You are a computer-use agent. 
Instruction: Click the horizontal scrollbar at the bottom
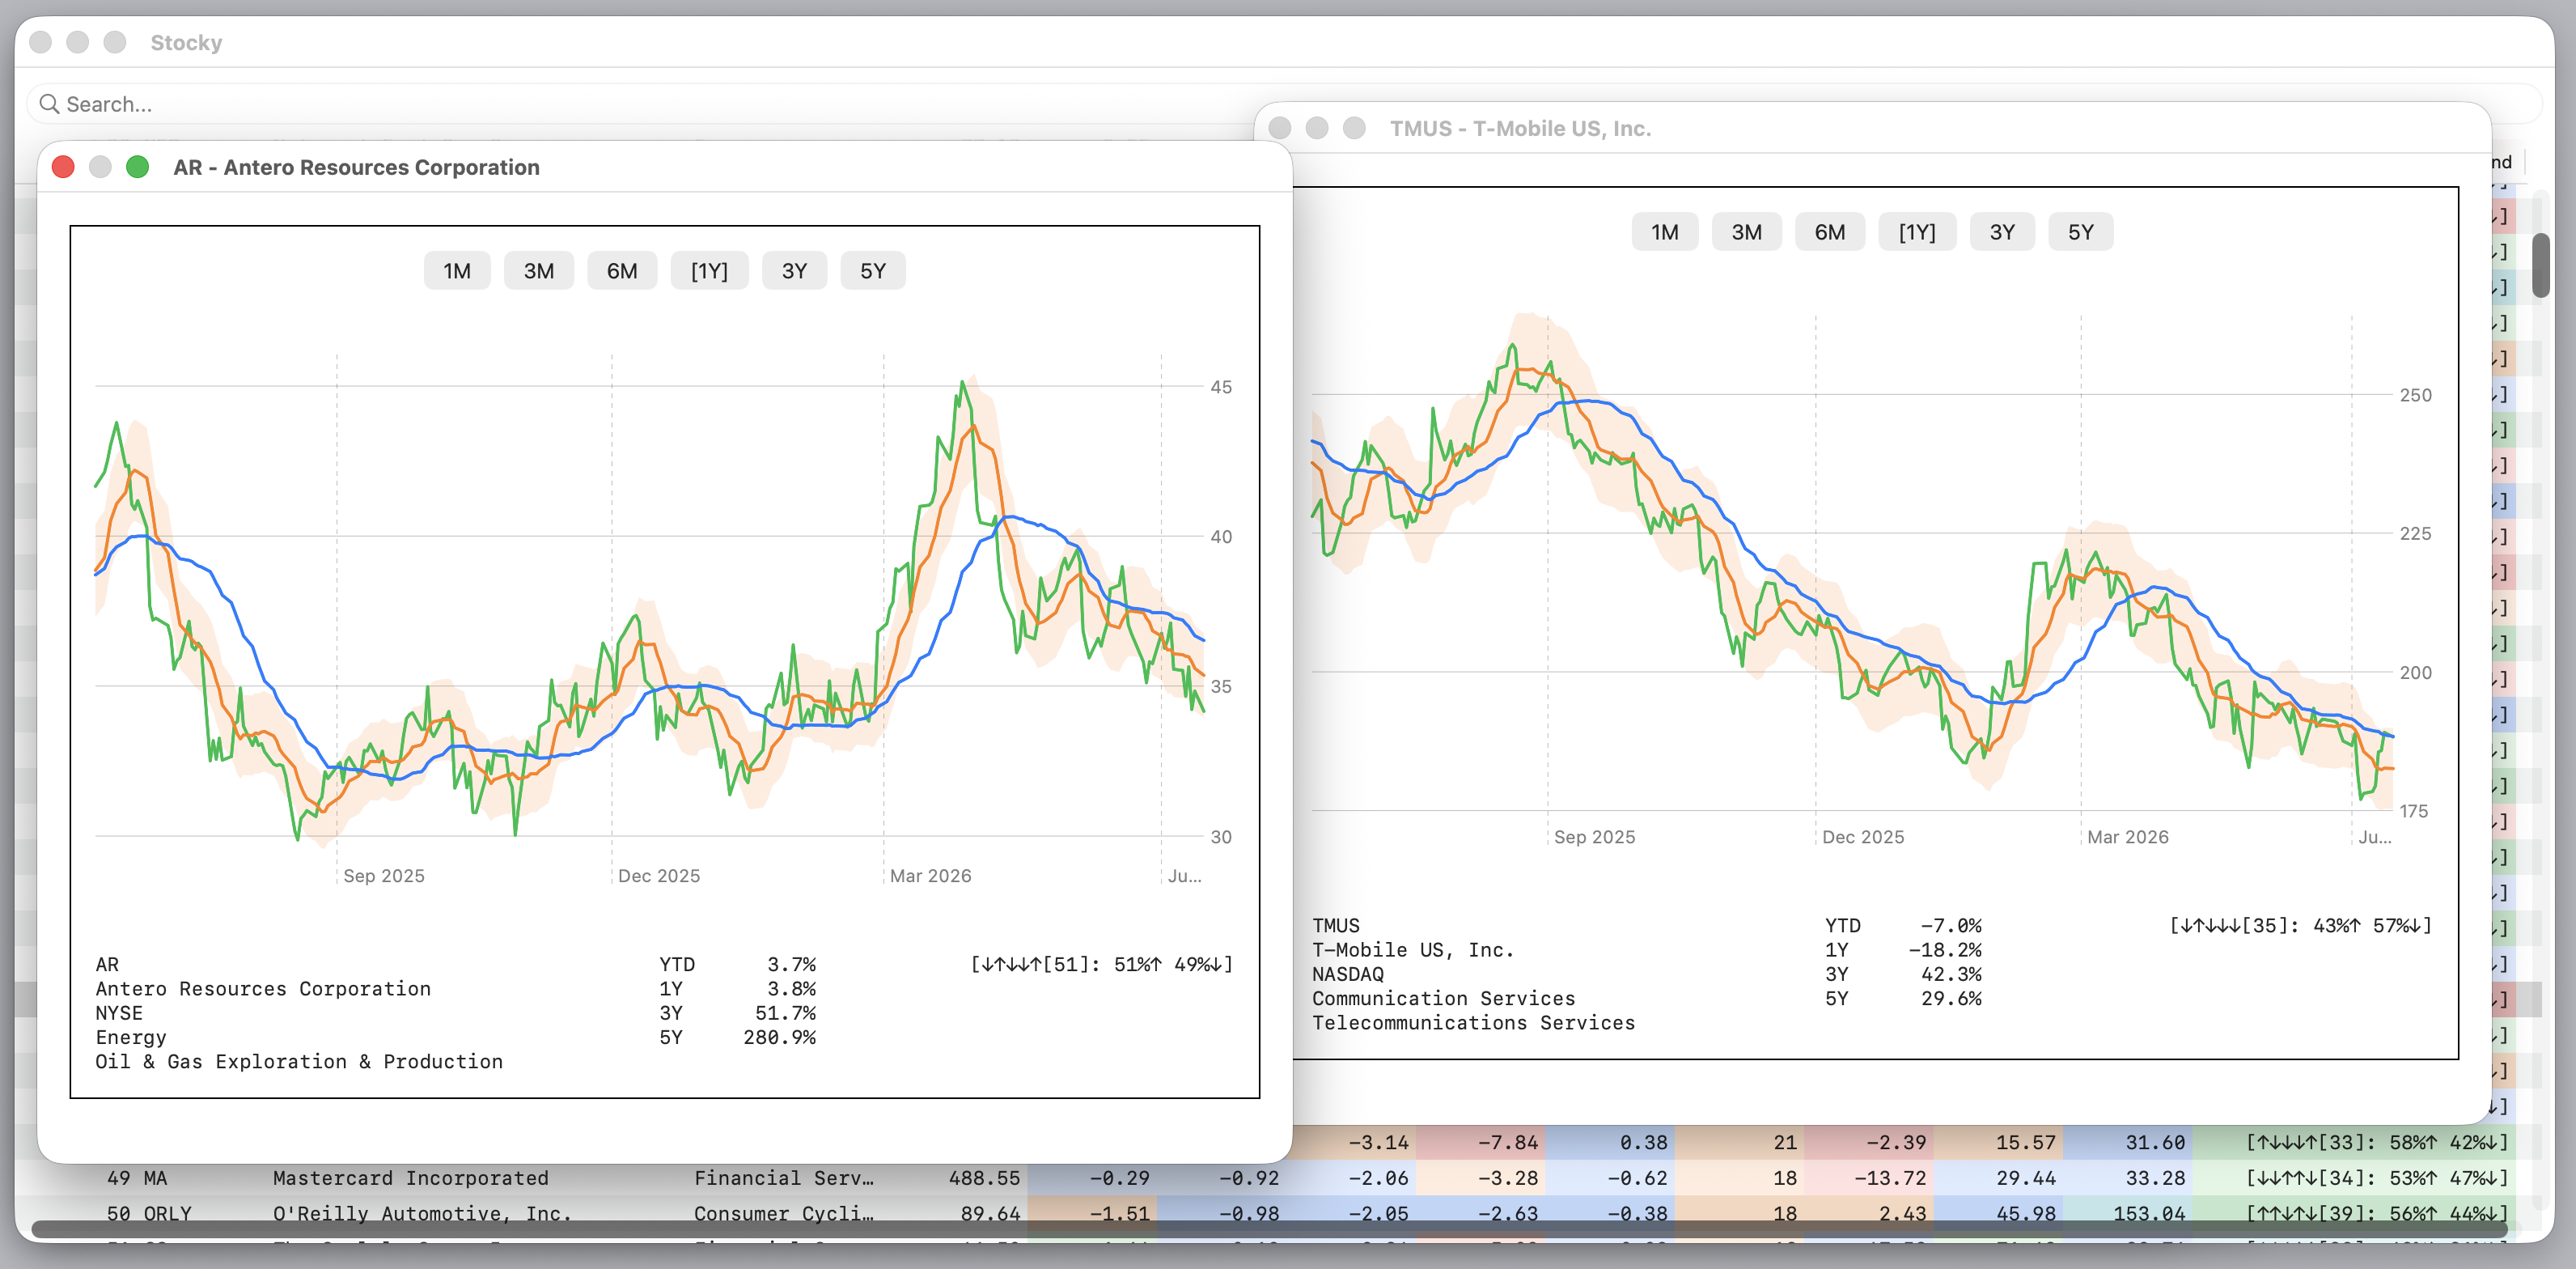point(1270,1229)
